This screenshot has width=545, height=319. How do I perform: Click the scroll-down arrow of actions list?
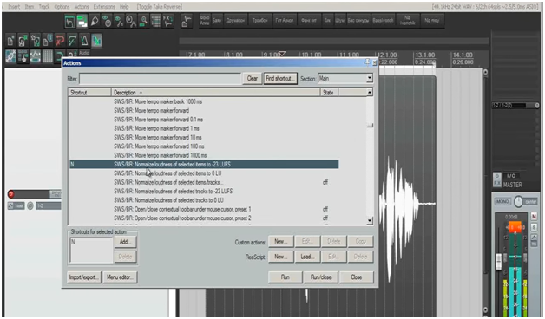(x=370, y=220)
